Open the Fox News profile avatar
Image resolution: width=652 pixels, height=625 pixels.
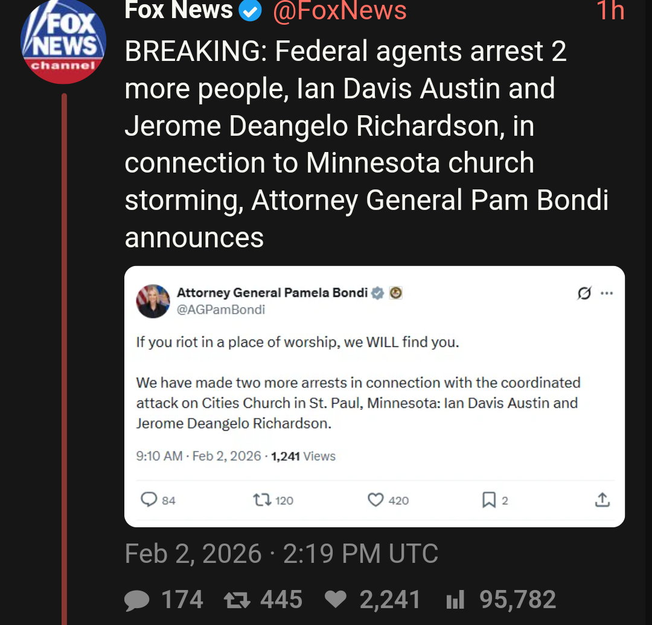click(x=63, y=41)
